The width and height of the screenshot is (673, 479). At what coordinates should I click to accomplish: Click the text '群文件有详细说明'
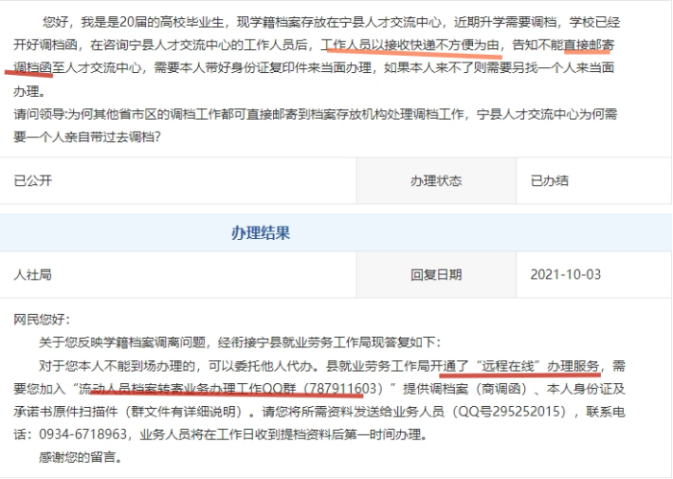tap(184, 411)
